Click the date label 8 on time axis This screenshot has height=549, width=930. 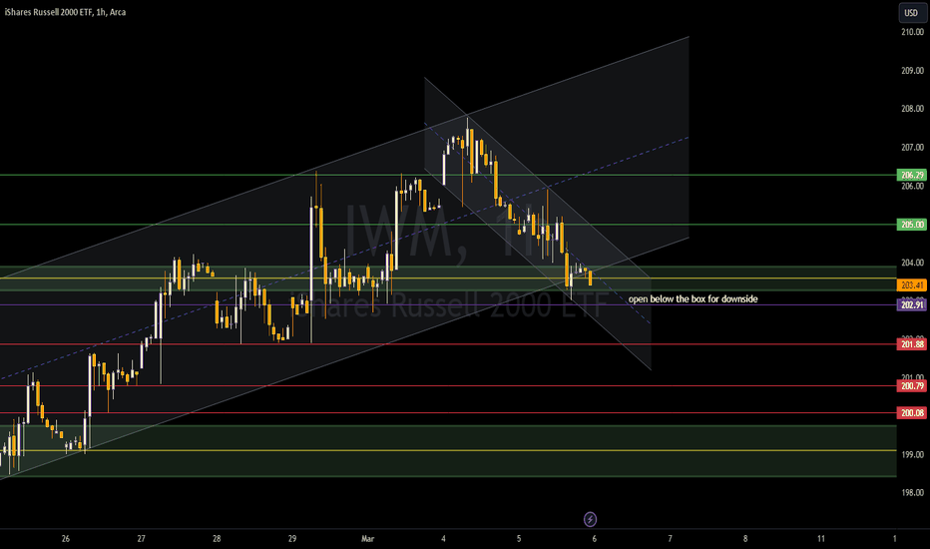click(745, 539)
